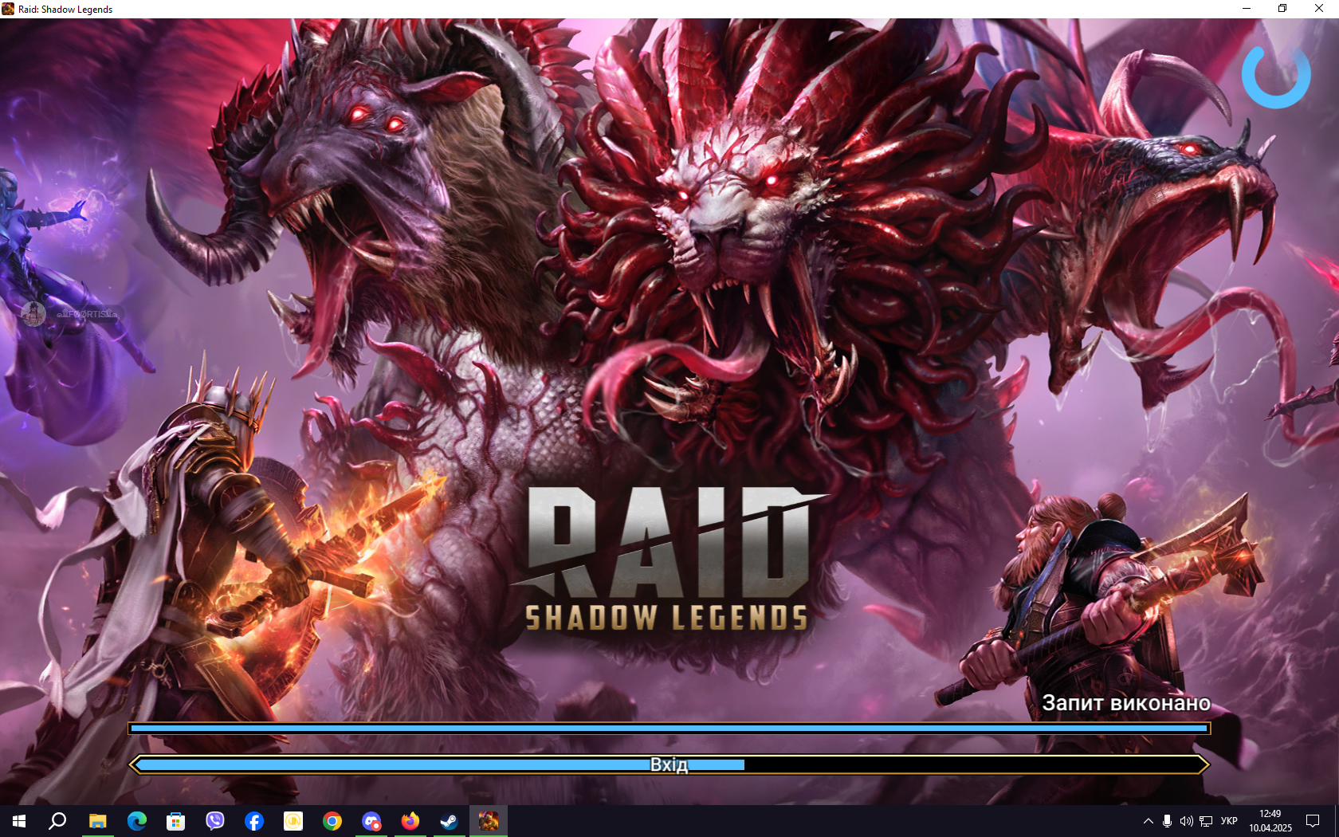The height and width of the screenshot is (837, 1339).
Task: Launch Microsoft Edge from the taskbar
Action: click(x=136, y=821)
